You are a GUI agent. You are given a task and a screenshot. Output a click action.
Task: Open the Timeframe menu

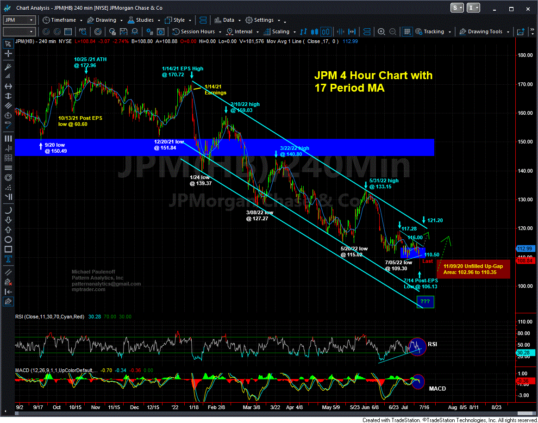point(62,20)
